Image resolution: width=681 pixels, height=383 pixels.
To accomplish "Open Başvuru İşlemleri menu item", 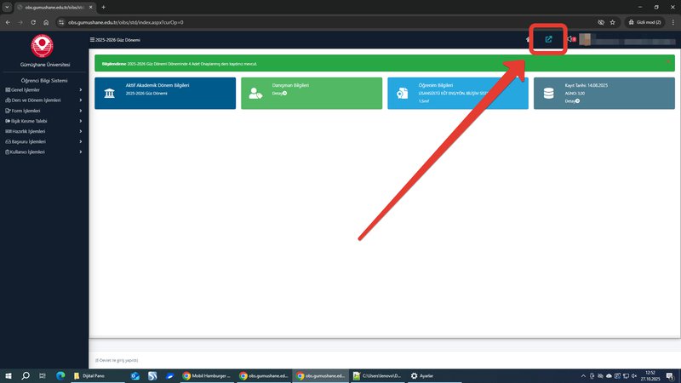I will click(27, 141).
